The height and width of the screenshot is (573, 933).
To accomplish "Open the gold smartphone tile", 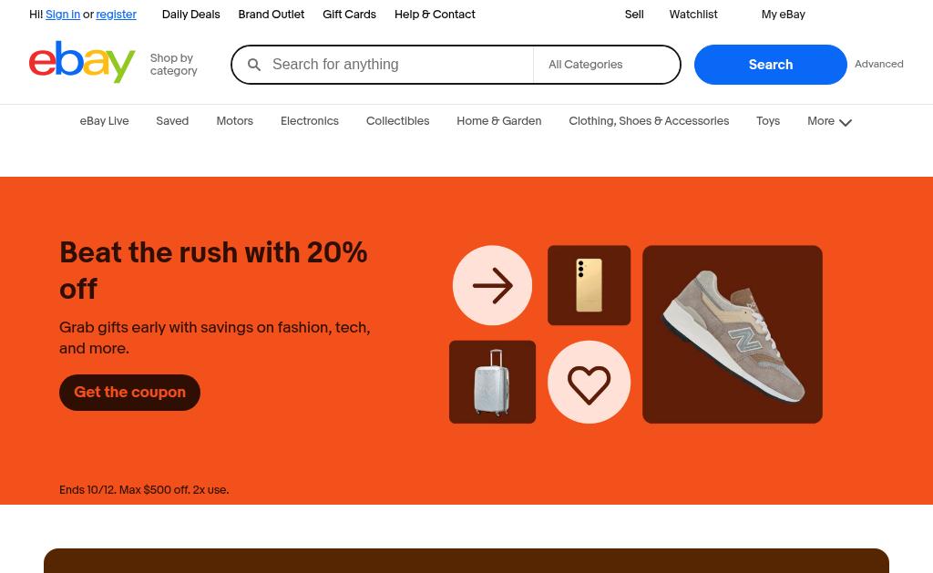I will tap(590, 285).
